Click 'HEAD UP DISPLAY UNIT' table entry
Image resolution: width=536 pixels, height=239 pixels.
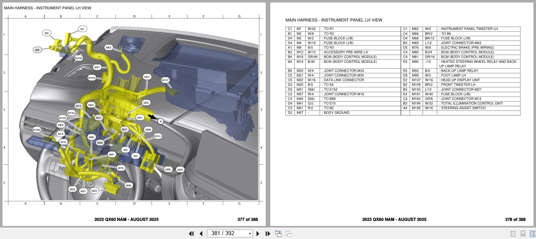pos(460,80)
